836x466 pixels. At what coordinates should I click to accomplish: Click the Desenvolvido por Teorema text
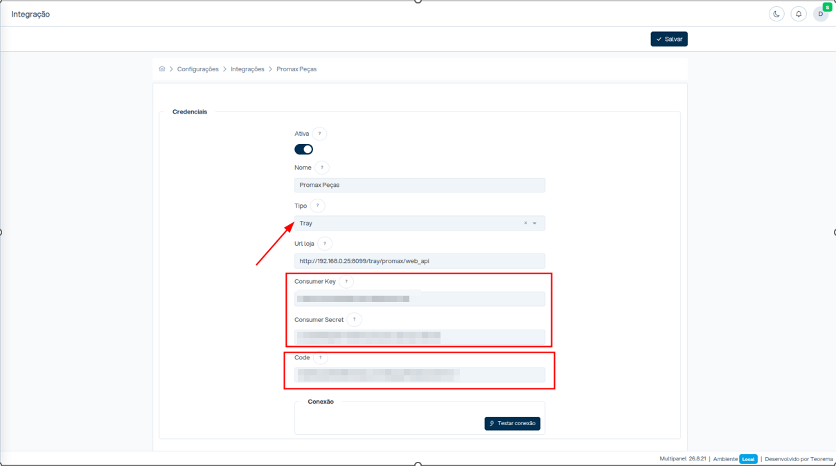[799, 459]
